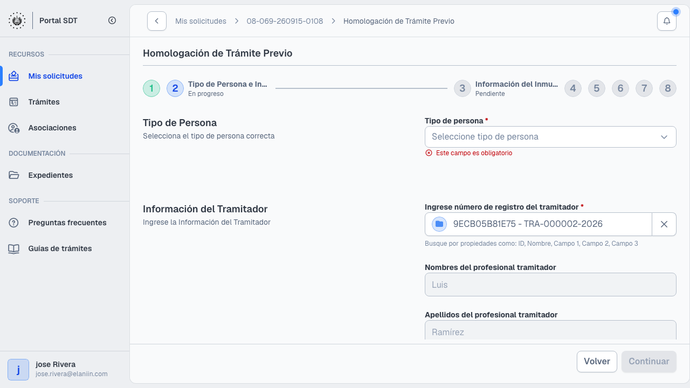
Task: Go back using the chevron button
Action: coord(157,21)
